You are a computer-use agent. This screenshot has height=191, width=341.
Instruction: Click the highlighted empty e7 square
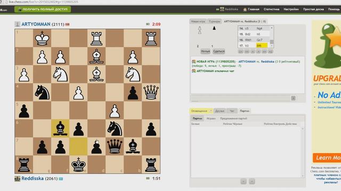pyautogui.click(x=78, y=146)
